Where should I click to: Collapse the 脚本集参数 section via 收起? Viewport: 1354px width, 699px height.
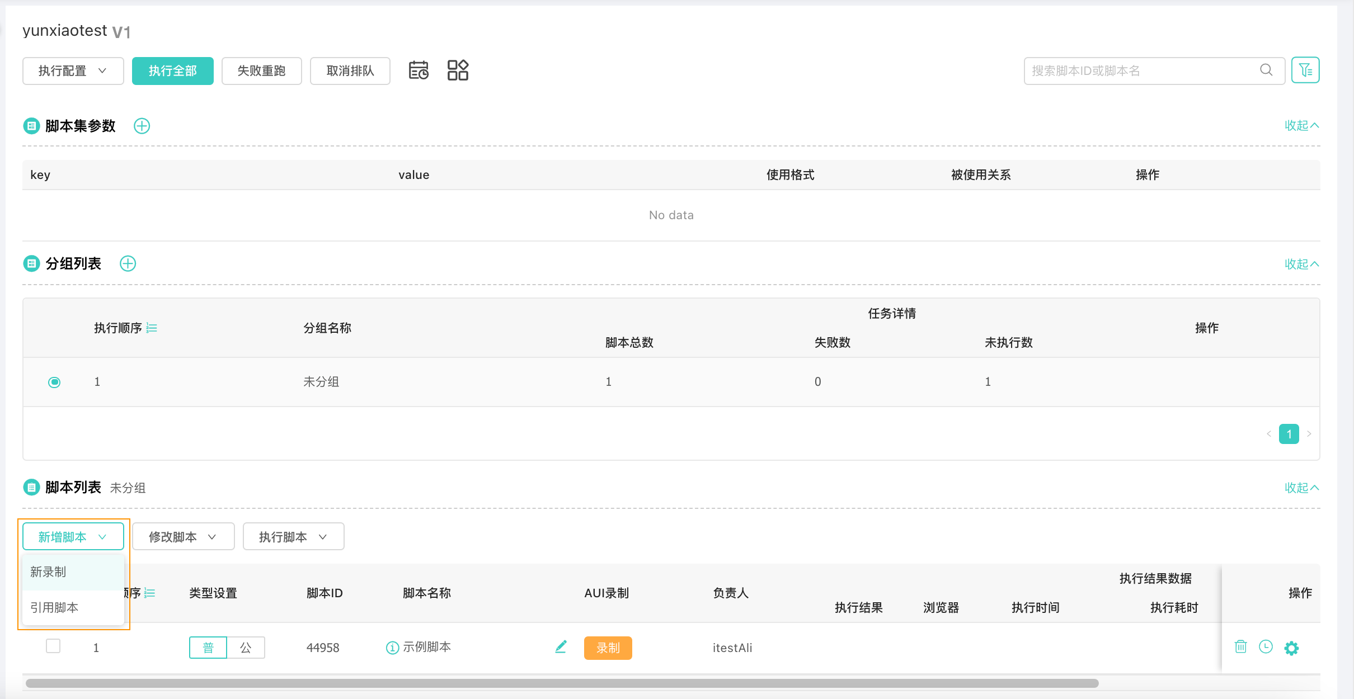tap(1301, 125)
